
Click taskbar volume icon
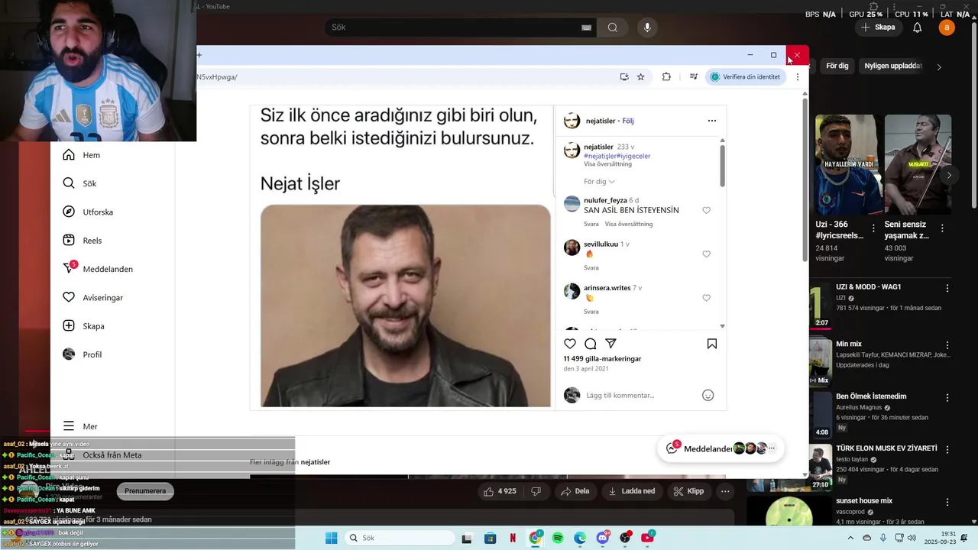[x=911, y=538]
